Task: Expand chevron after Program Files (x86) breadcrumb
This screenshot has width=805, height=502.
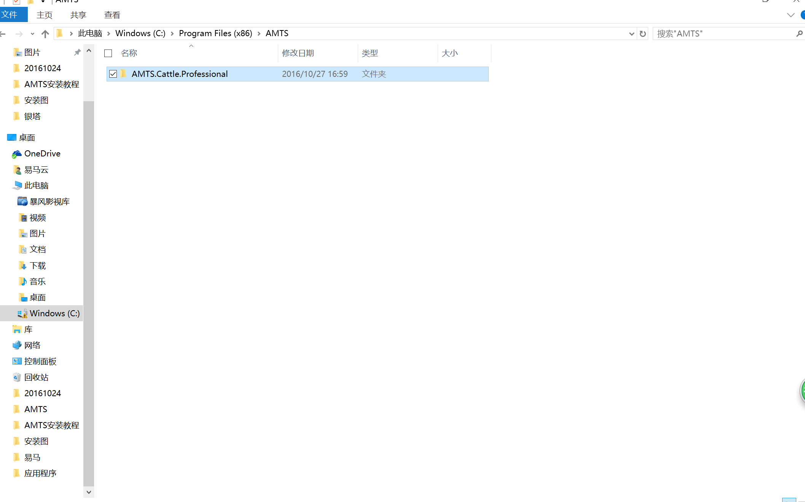Action: (259, 33)
